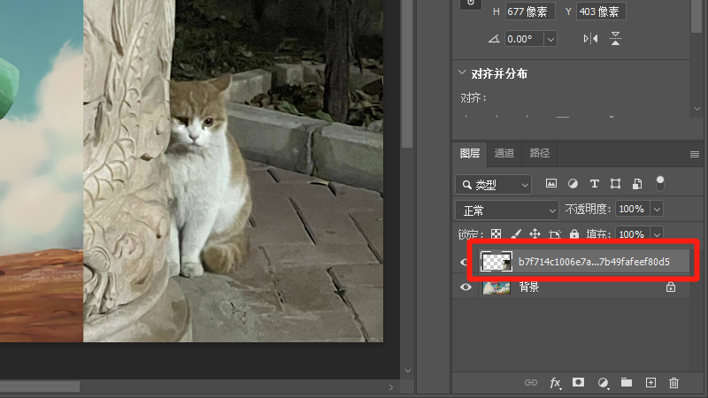Switch to the 路径 tab
This screenshot has width=708, height=398.
539,153
